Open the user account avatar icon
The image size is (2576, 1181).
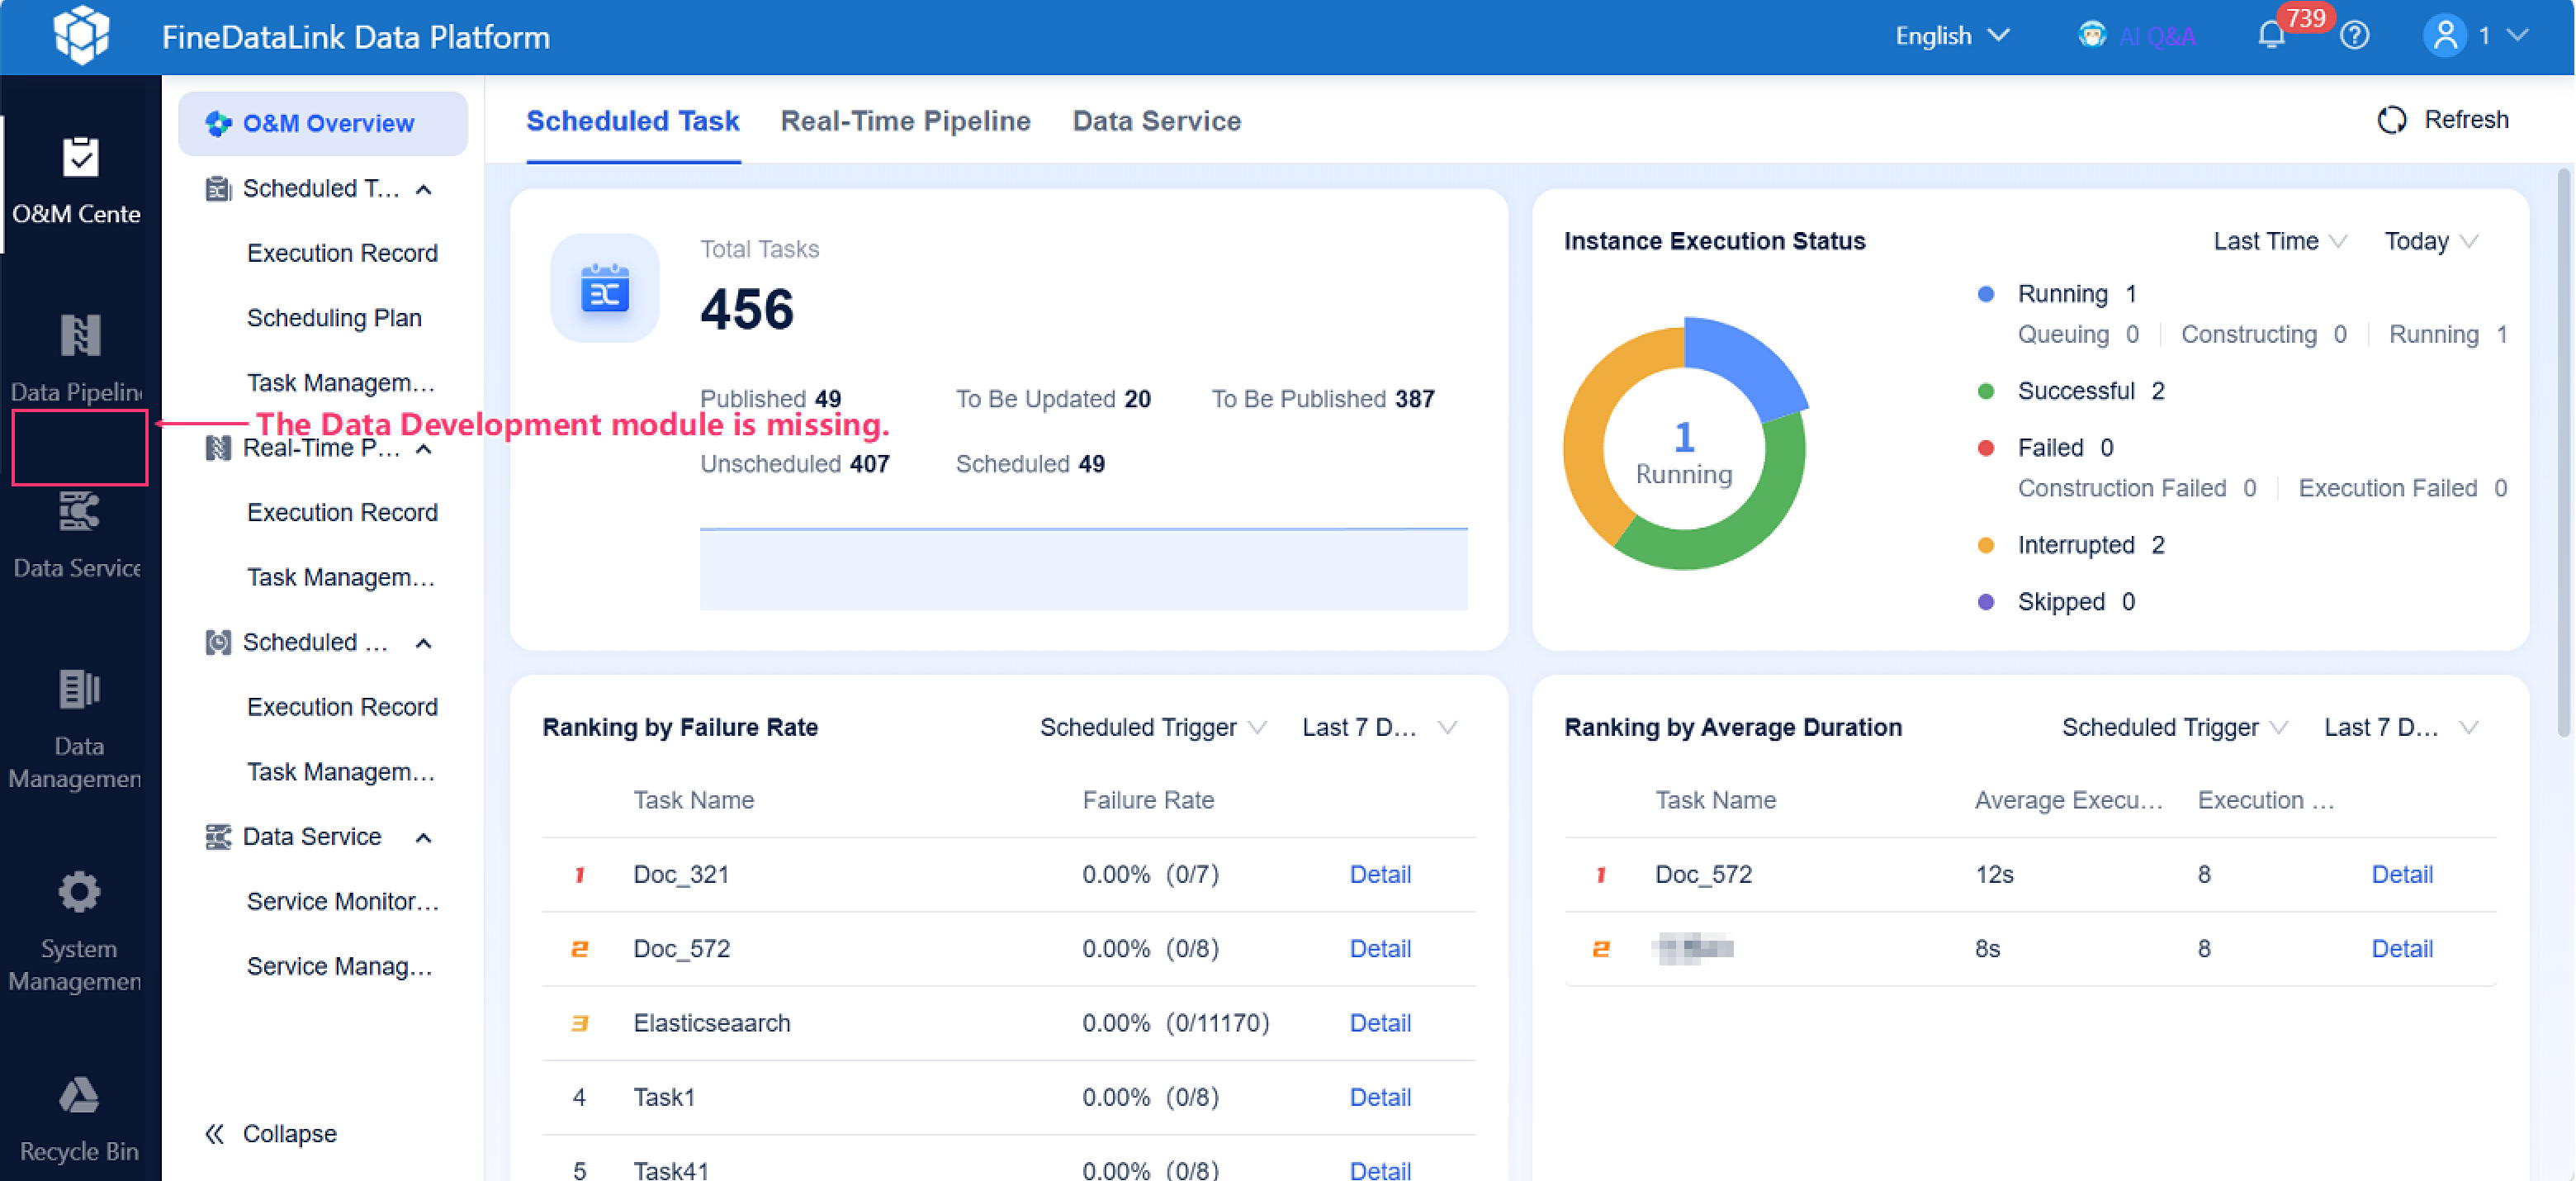2445,36
